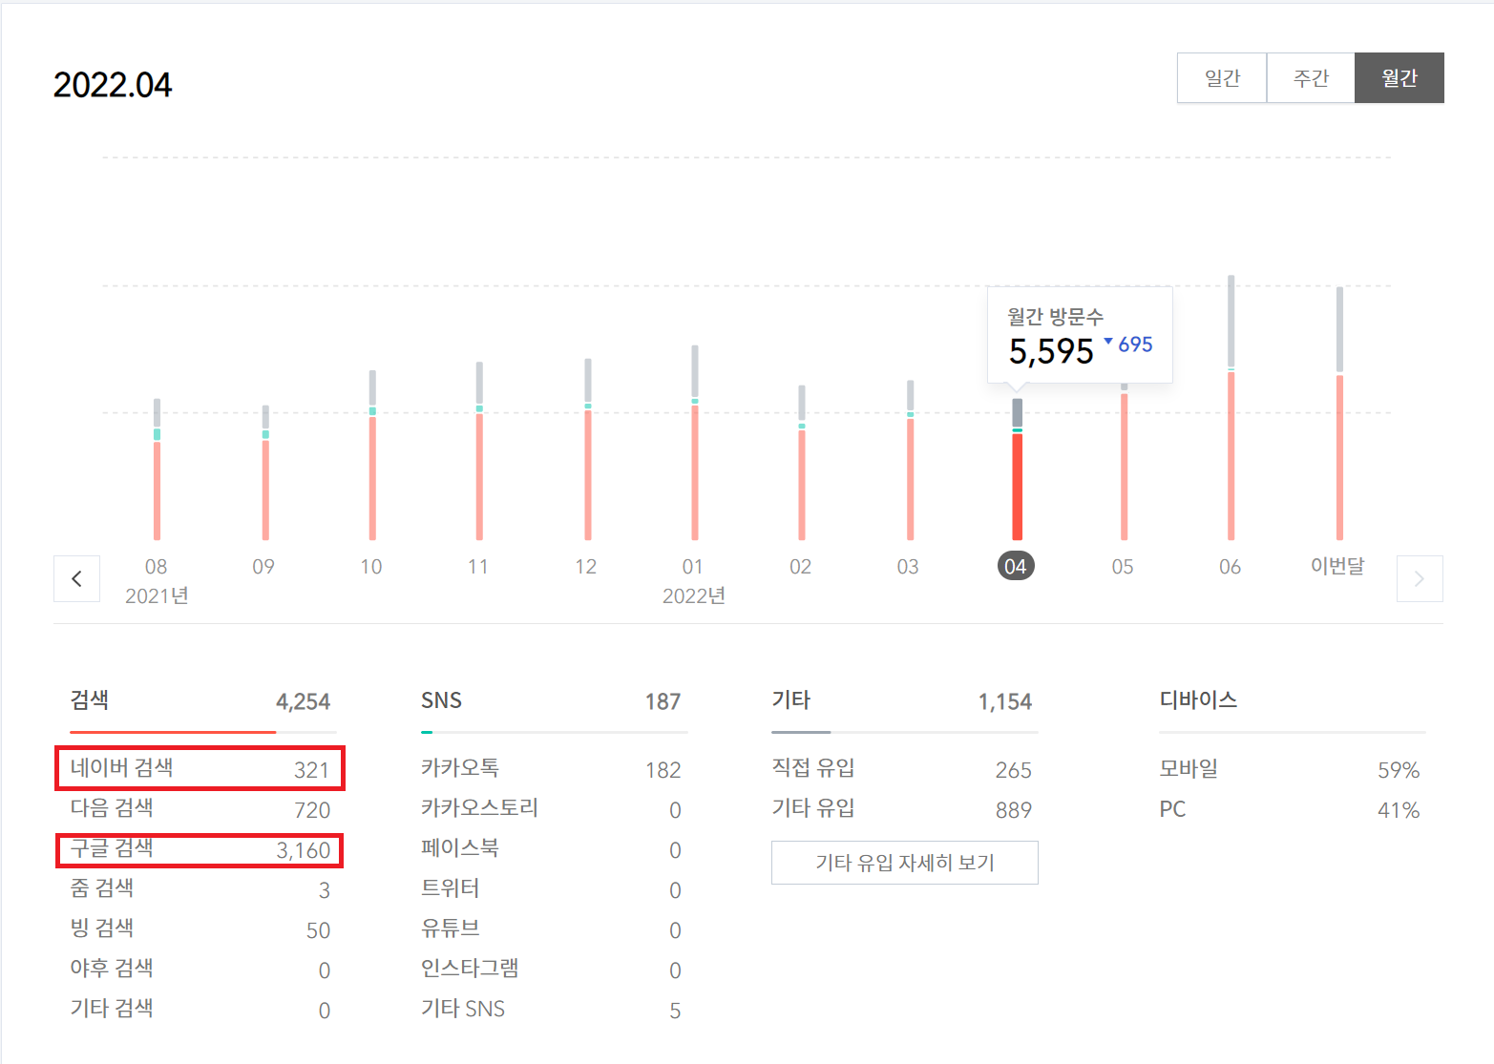Click the 트위터 row

[551, 889]
